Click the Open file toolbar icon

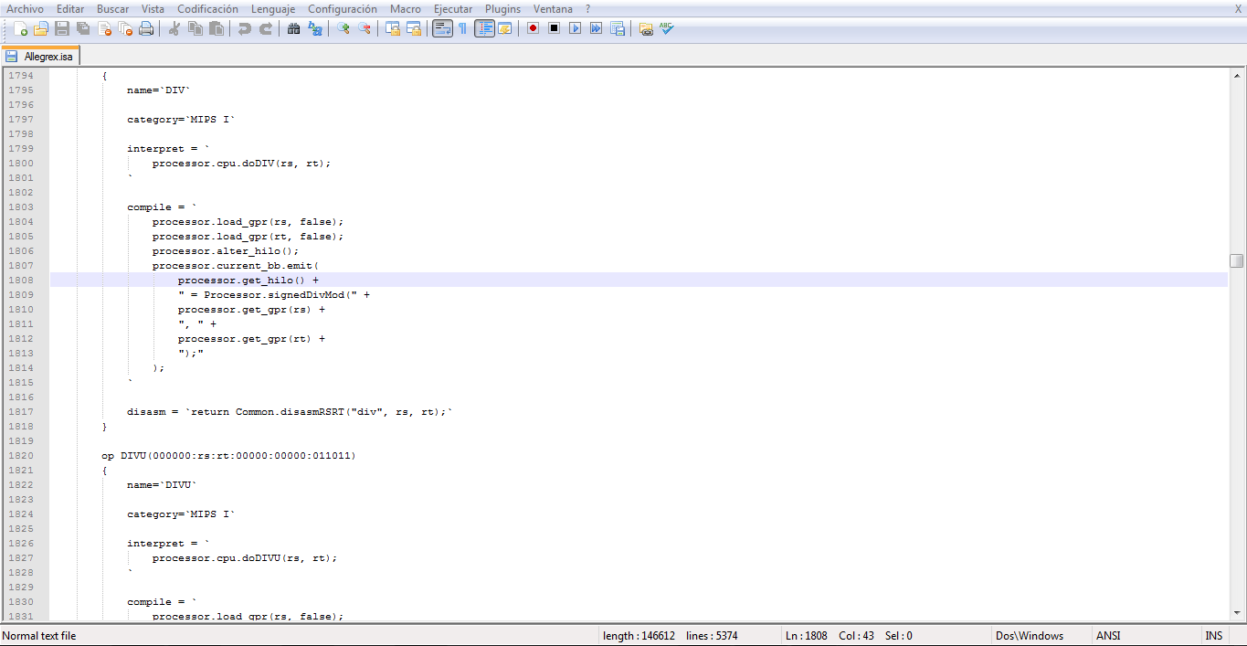(x=41, y=28)
